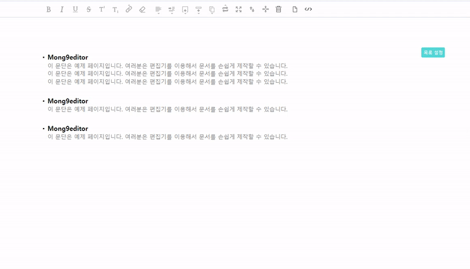
Task: Toggle italic text style
Action: pos(62,9)
